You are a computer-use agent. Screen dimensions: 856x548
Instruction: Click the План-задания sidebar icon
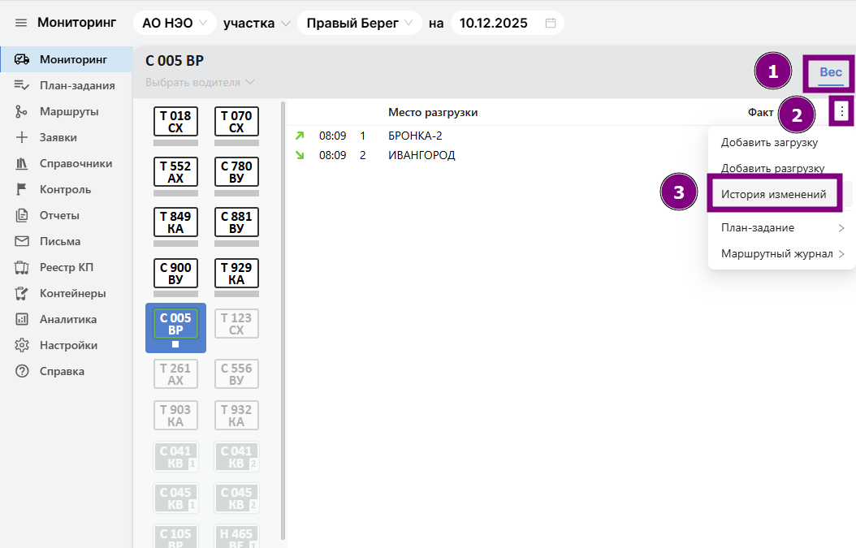22,85
